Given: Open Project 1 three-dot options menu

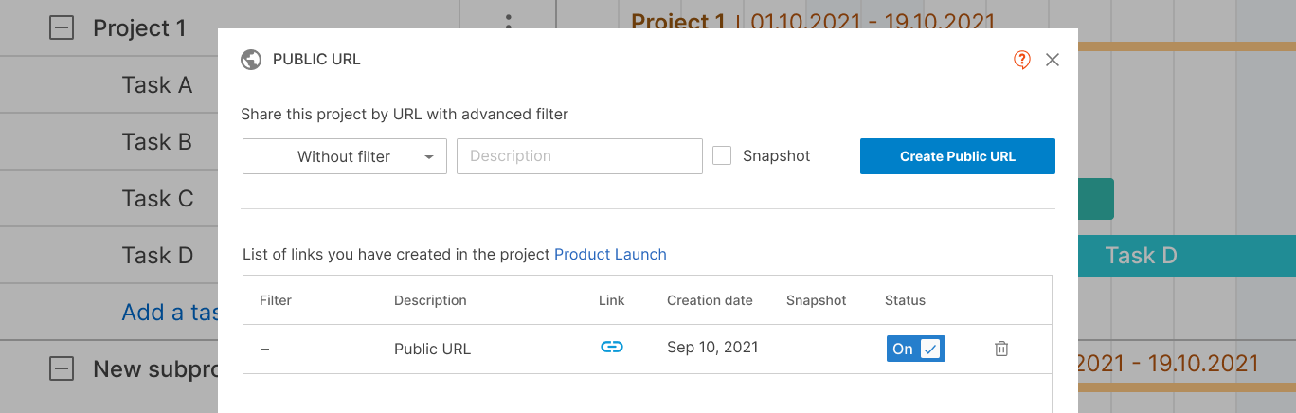Looking at the screenshot, I should (509, 25).
